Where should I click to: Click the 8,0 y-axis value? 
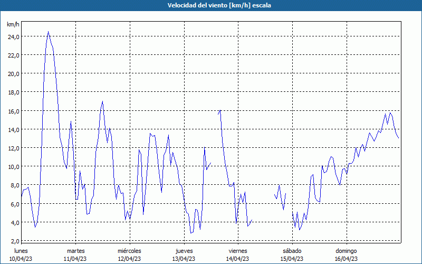pyautogui.click(x=15, y=185)
